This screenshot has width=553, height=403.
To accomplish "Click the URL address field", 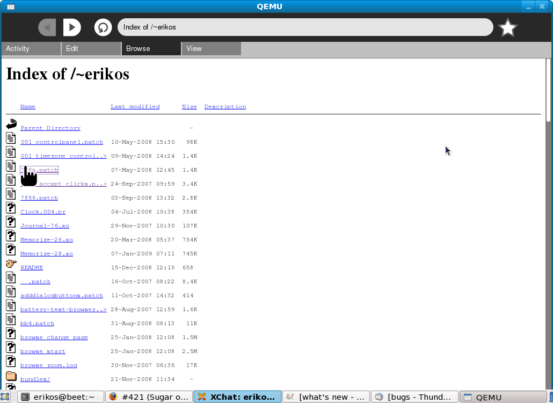I will [x=305, y=27].
